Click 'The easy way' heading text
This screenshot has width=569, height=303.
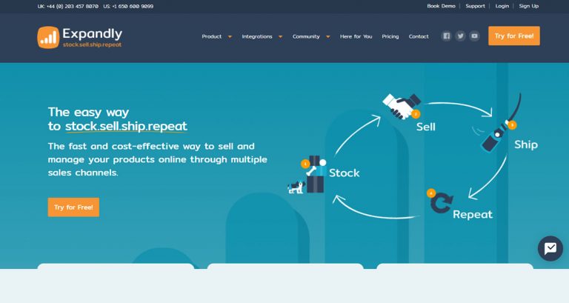coord(89,112)
